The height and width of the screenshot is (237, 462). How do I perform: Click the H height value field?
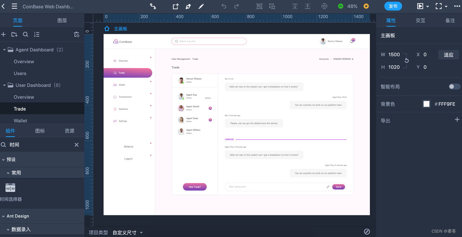[394, 67]
